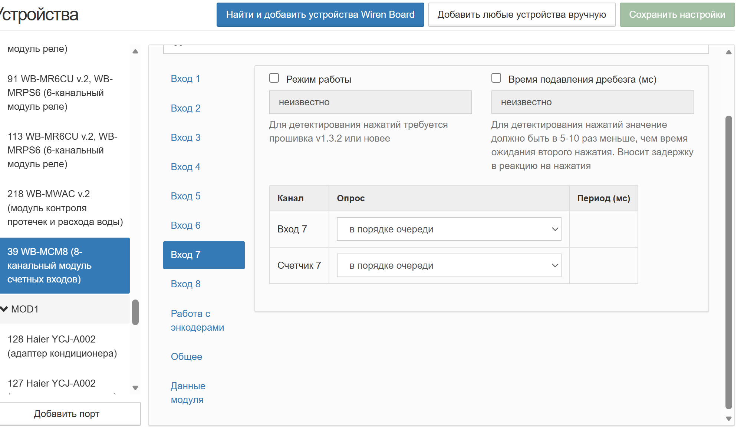744x430 pixels.
Task: Click Добавить любые устройства вручную button
Action: click(x=521, y=14)
